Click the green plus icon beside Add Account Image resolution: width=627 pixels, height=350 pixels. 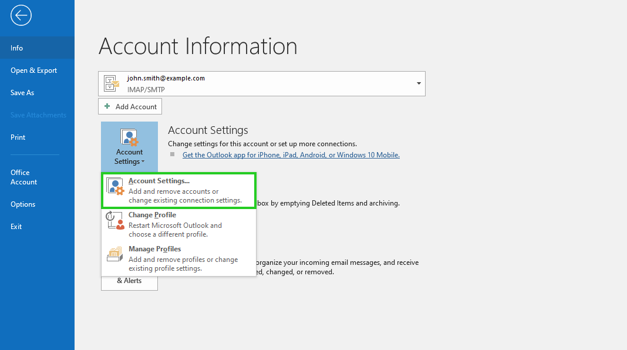pyautogui.click(x=107, y=106)
